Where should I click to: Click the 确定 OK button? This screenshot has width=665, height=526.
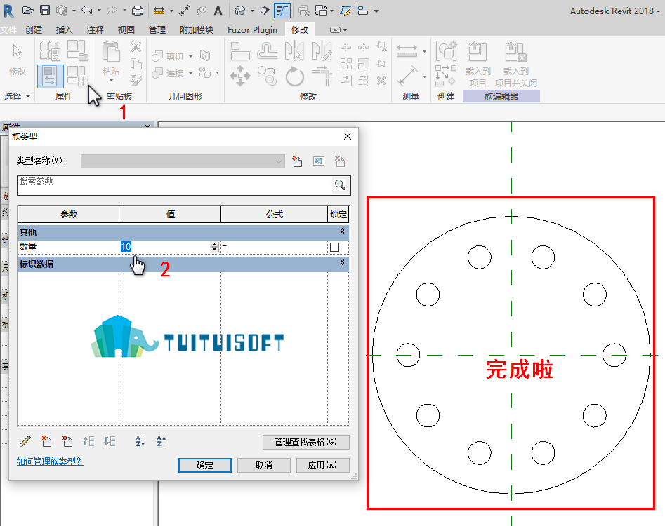(x=205, y=465)
